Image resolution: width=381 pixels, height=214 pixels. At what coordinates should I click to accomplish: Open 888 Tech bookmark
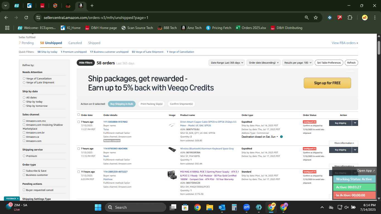pos(167,28)
